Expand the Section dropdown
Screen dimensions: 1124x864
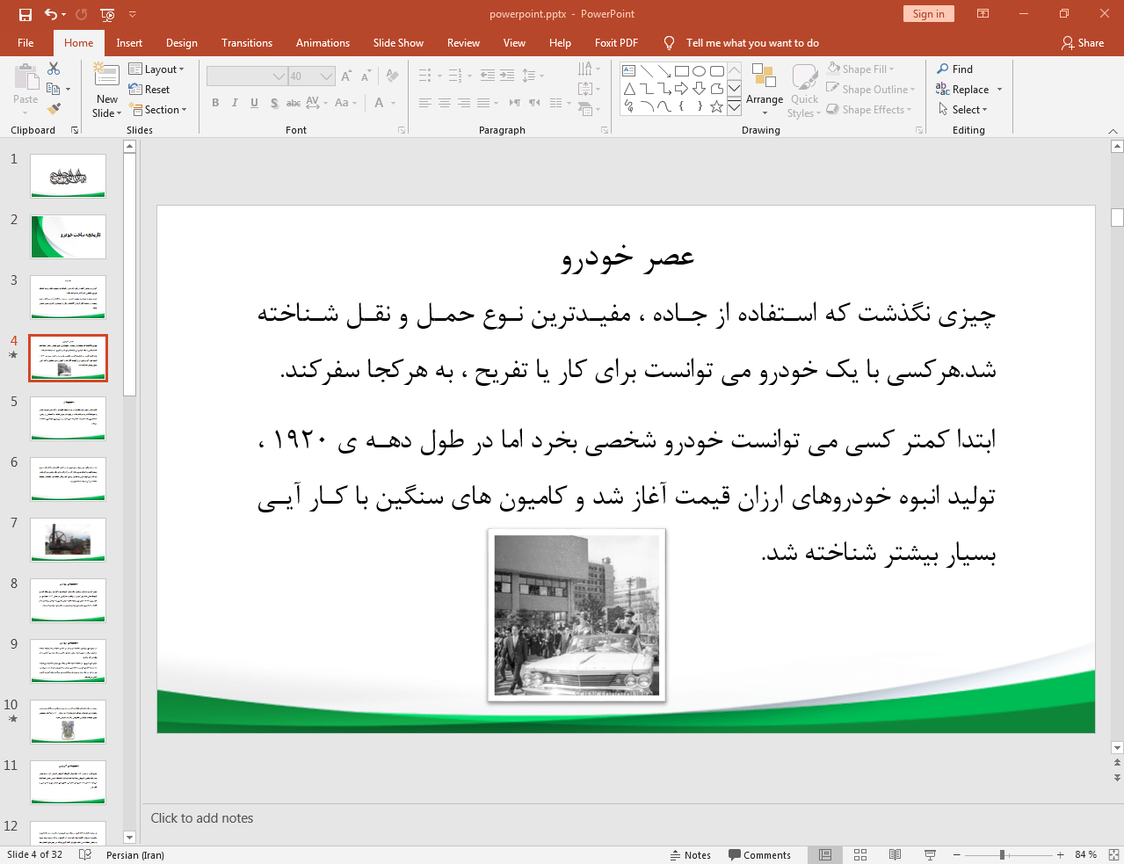158,110
